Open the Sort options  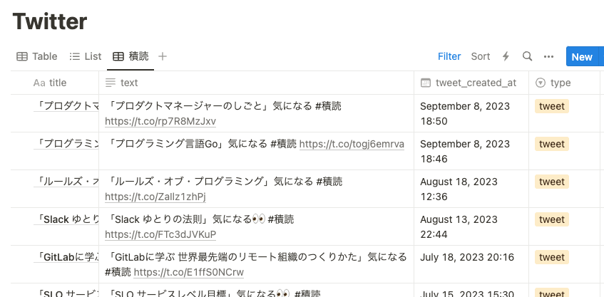(481, 56)
